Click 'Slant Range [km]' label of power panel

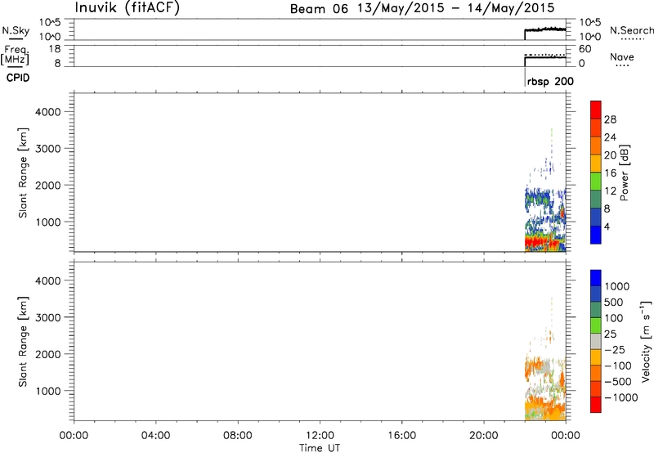[23, 173]
